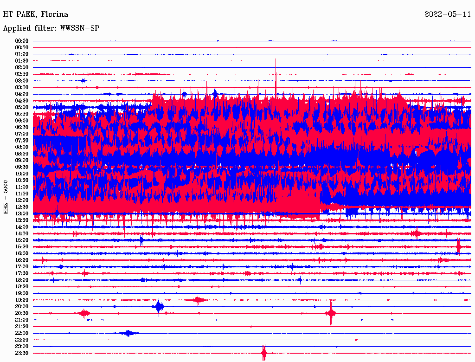Click the 02:30 time label
Viewport: 475px width, 362px height.
pos(22,74)
